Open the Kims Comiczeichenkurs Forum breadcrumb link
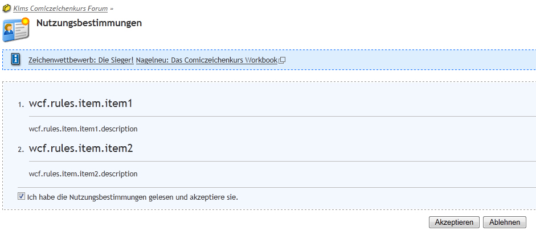This screenshot has width=536, height=235. pos(60,9)
